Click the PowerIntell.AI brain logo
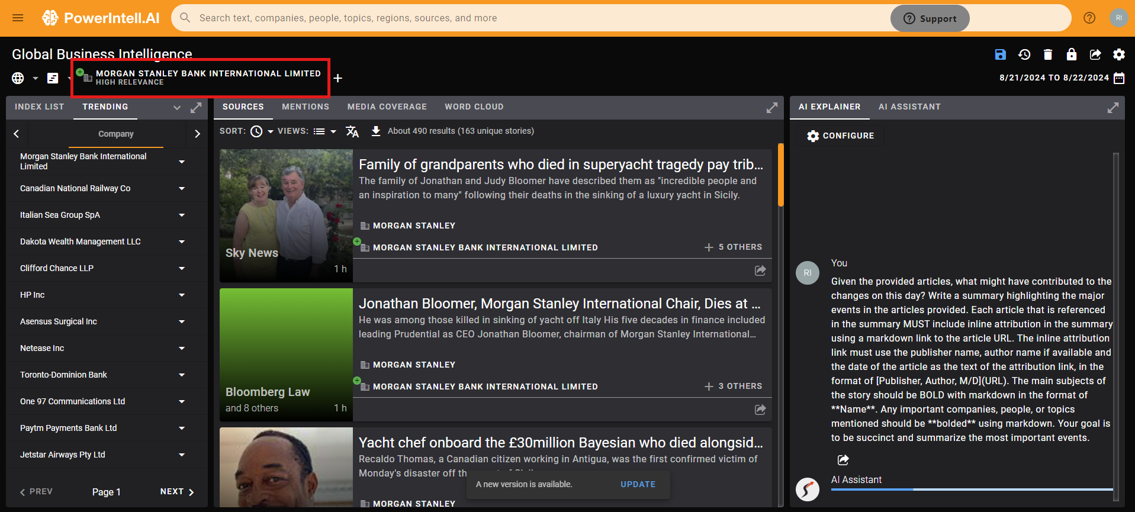The image size is (1135, 512). pos(50,18)
